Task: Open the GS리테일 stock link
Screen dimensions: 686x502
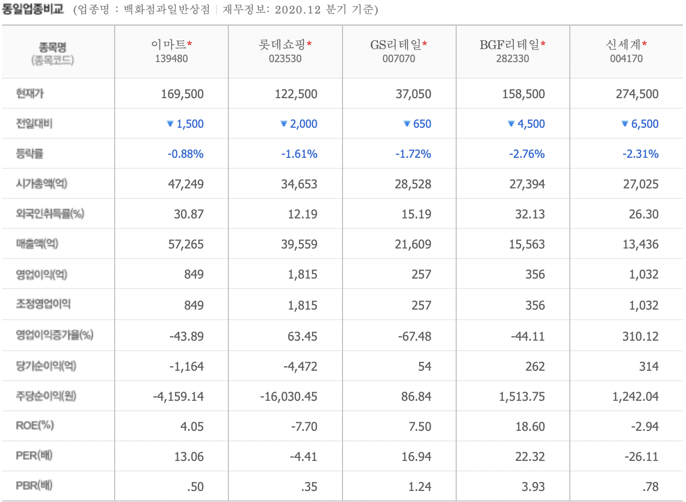Action: pyautogui.click(x=396, y=45)
